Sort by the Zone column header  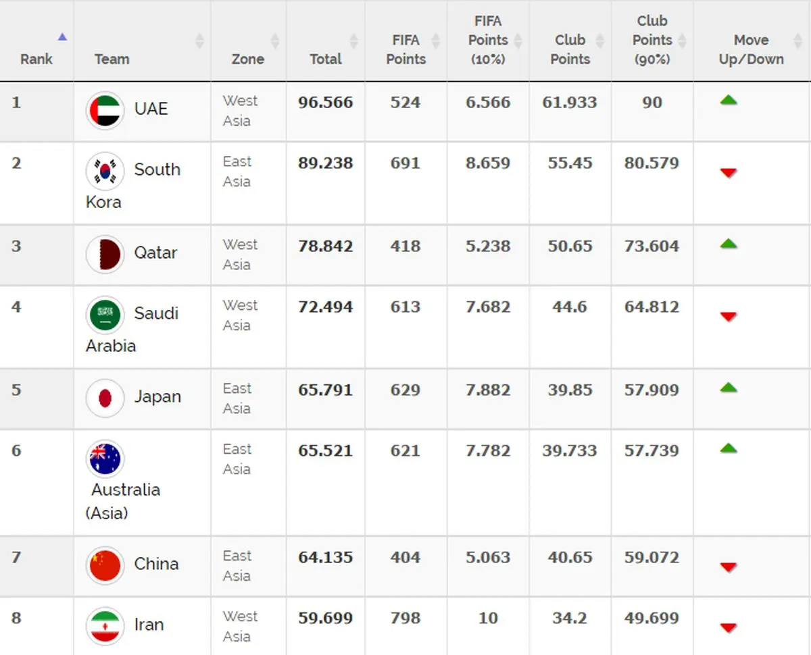coord(248,59)
